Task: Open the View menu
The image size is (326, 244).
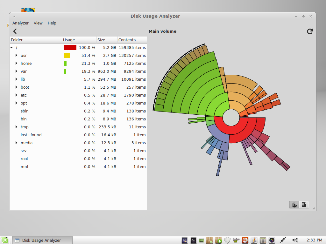Action: coord(38,23)
